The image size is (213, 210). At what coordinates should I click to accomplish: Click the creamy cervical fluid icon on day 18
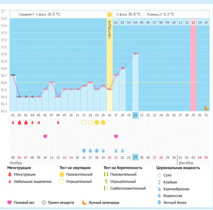click(122, 150)
